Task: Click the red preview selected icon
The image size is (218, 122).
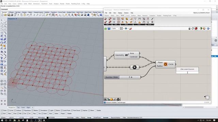Action: (196, 28)
